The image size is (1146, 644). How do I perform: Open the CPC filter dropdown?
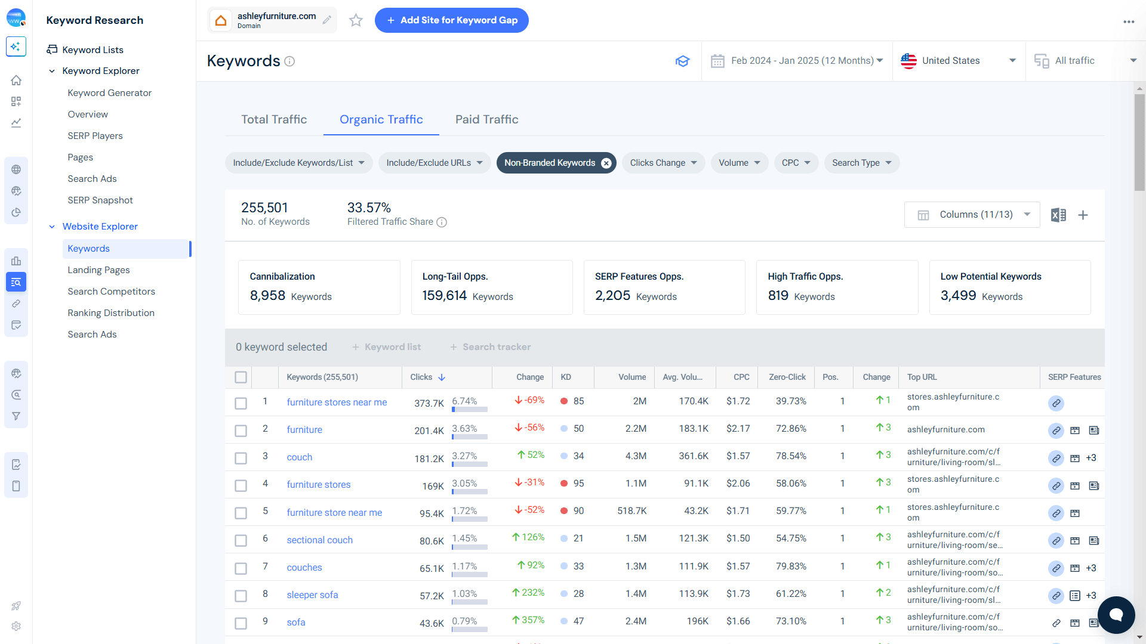(796, 163)
